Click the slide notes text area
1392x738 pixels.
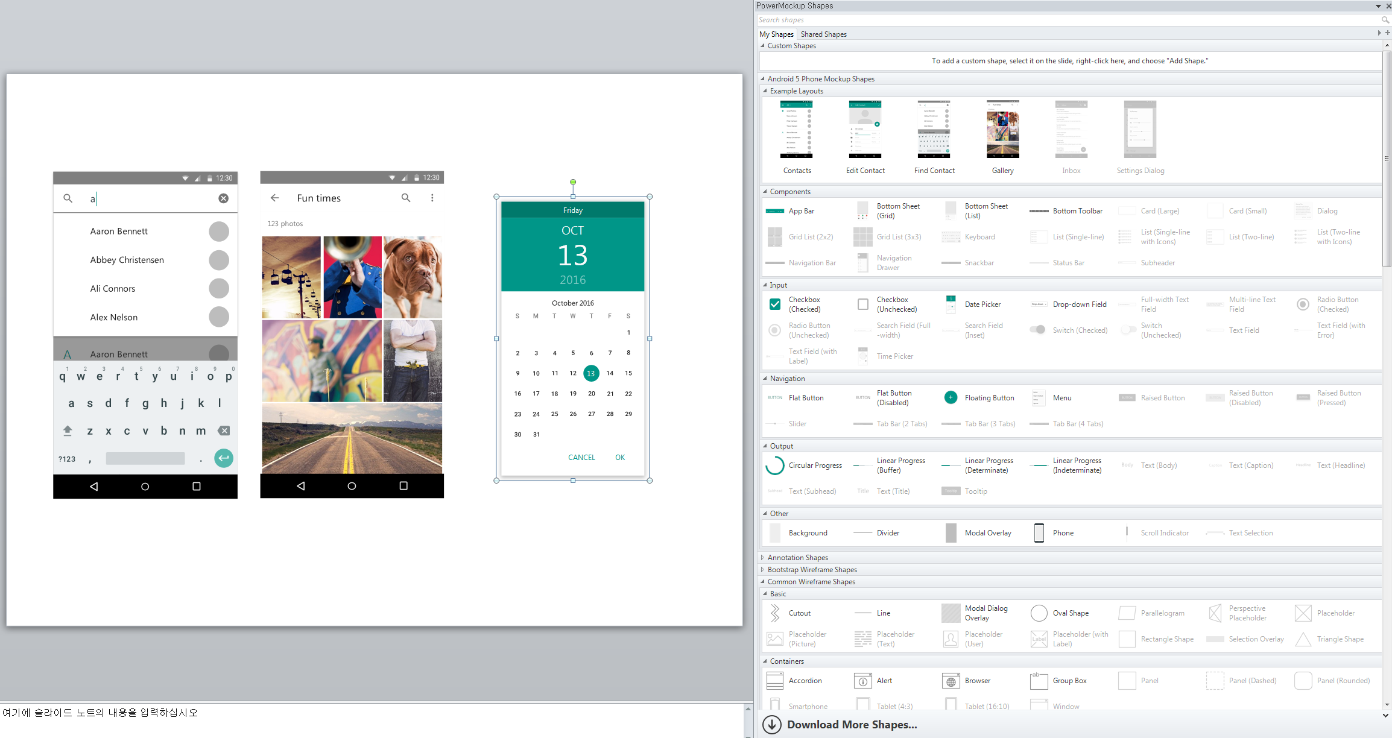click(373, 720)
